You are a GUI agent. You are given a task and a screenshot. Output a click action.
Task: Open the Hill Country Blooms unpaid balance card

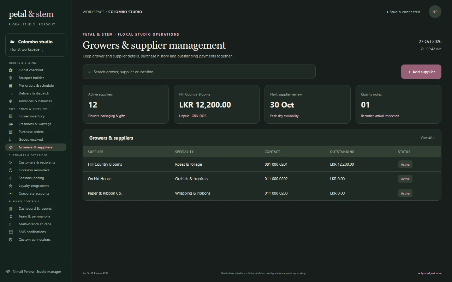point(216,104)
